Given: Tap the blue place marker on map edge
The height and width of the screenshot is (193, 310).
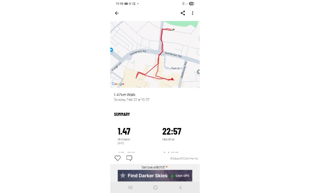Looking at the screenshot, I should coord(111,50).
